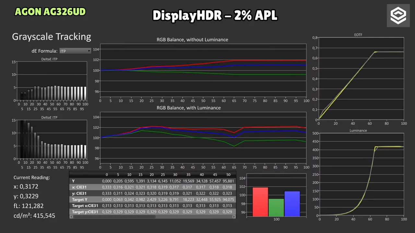The width and height of the screenshot is (415, 233).
Task: Click the Y value cell '0,595'
Action: [x=129, y=181]
